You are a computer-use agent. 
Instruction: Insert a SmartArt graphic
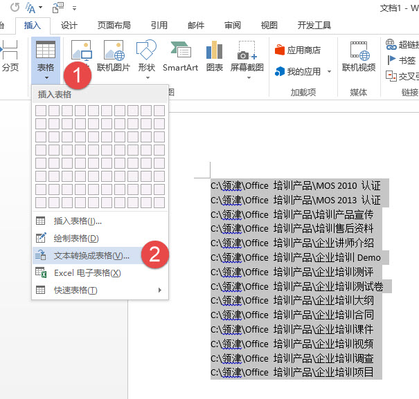pos(180,56)
